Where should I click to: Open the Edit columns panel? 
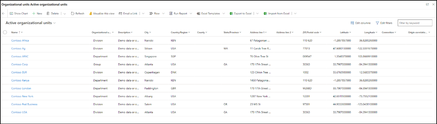(x=360, y=23)
